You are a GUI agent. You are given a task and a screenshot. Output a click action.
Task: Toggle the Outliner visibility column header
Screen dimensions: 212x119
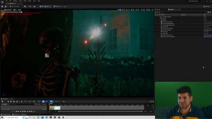[x=155, y=15]
